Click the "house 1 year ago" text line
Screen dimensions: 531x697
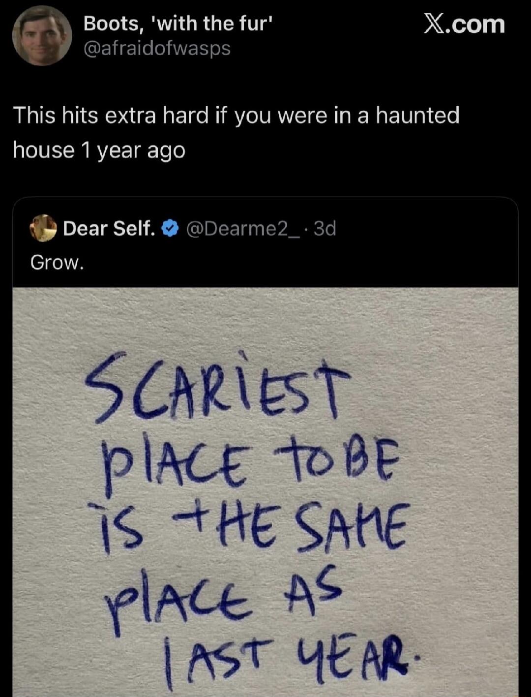point(99,150)
